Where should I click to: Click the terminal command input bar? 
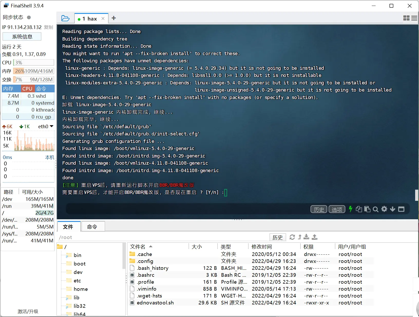click(187, 209)
